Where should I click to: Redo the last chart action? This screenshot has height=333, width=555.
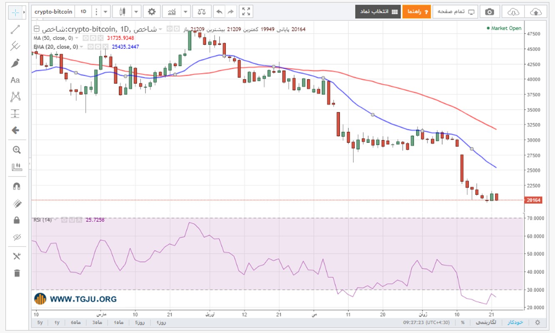point(231,12)
